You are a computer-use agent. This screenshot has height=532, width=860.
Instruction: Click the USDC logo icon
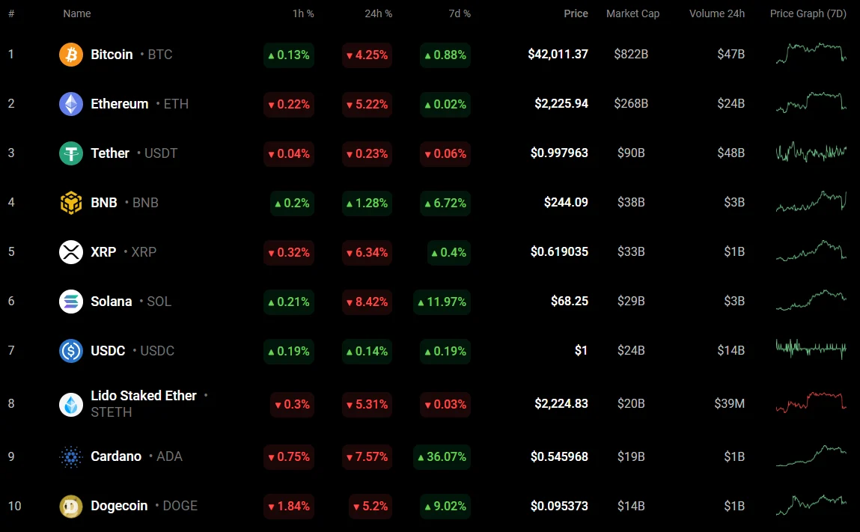tap(71, 351)
